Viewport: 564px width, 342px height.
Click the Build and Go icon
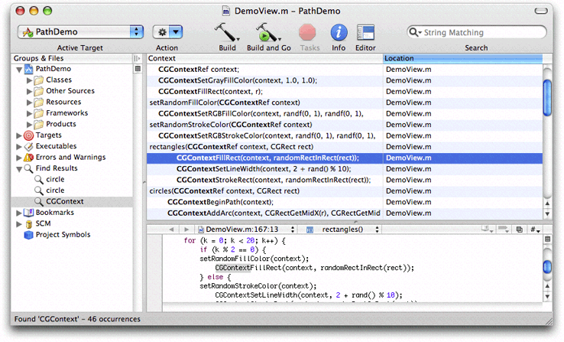click(267, 32)
